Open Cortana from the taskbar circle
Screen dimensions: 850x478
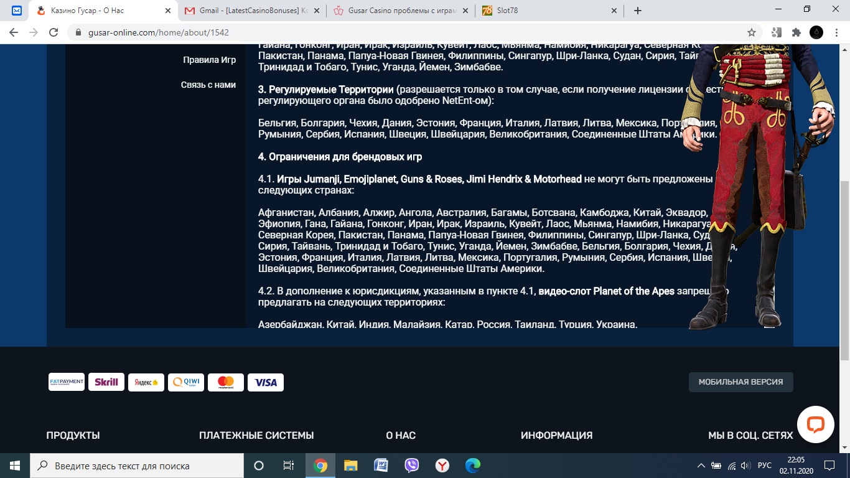(x=259, y=466)
